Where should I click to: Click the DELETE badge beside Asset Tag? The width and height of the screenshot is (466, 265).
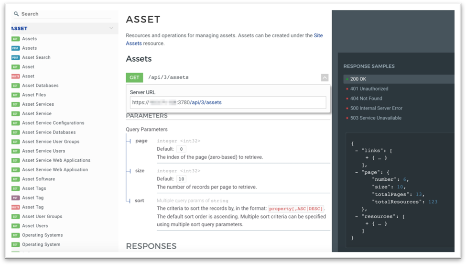15,207
